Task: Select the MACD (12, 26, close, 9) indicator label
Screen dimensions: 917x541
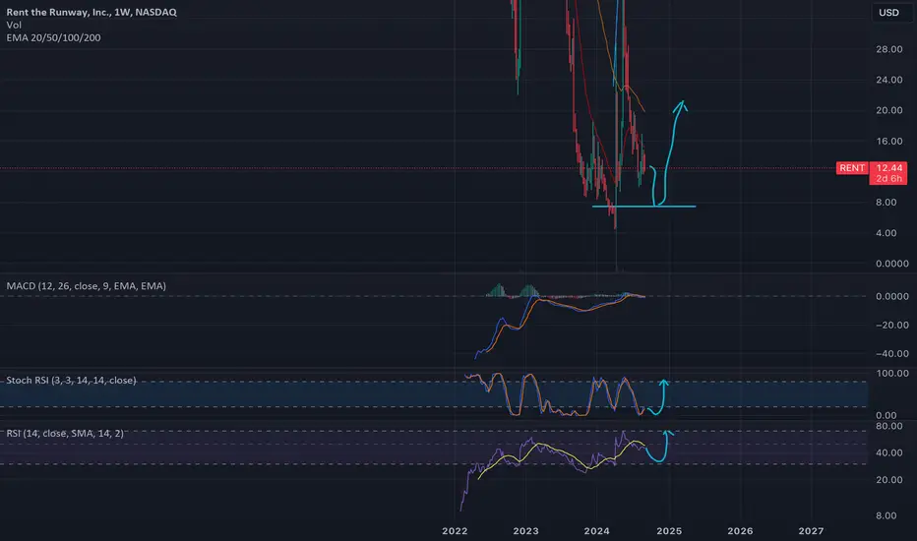Action: [86, 286]
